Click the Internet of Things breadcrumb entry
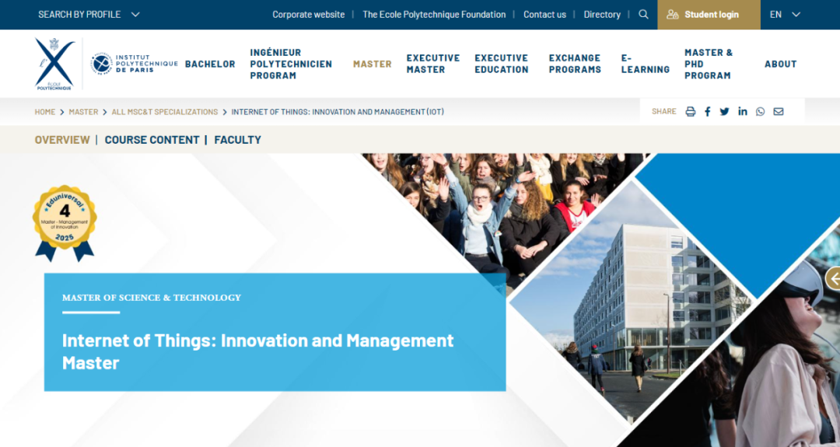This screenshot has height=447, width=840. click(338, 112)
